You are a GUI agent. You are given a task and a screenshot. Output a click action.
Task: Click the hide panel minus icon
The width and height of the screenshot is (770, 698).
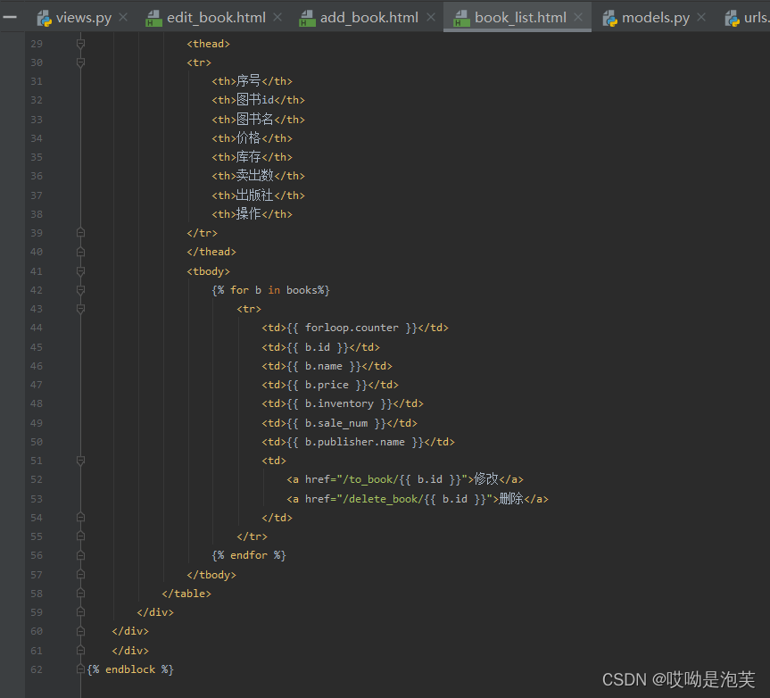click(x=9, y=17)
